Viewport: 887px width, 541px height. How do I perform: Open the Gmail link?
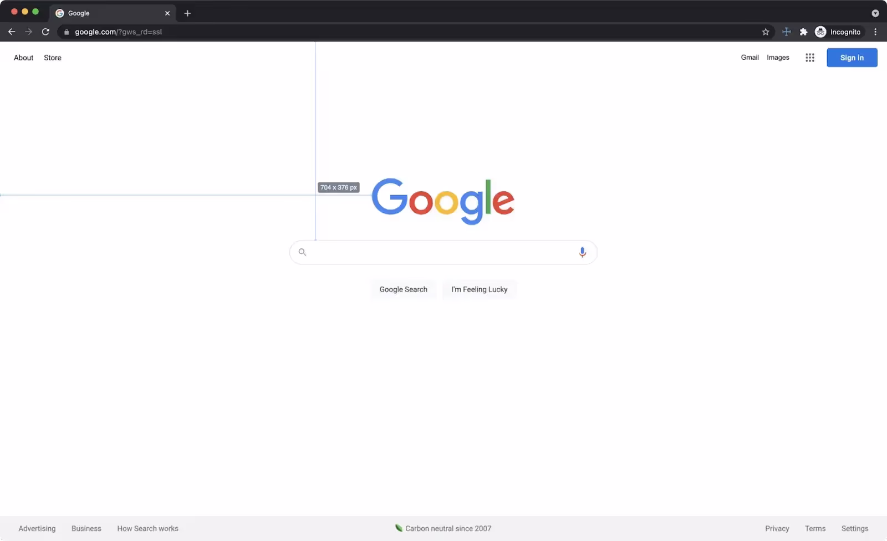coord(750,58)
